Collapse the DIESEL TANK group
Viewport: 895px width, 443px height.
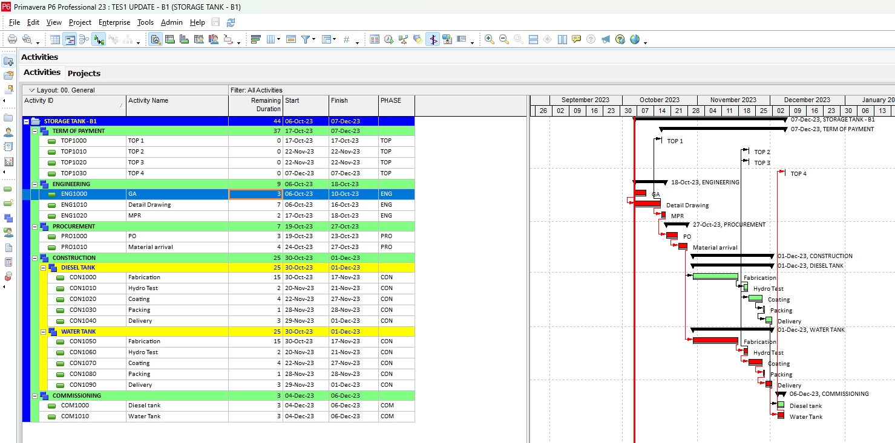pyautogui.click(x=44, y=268)
